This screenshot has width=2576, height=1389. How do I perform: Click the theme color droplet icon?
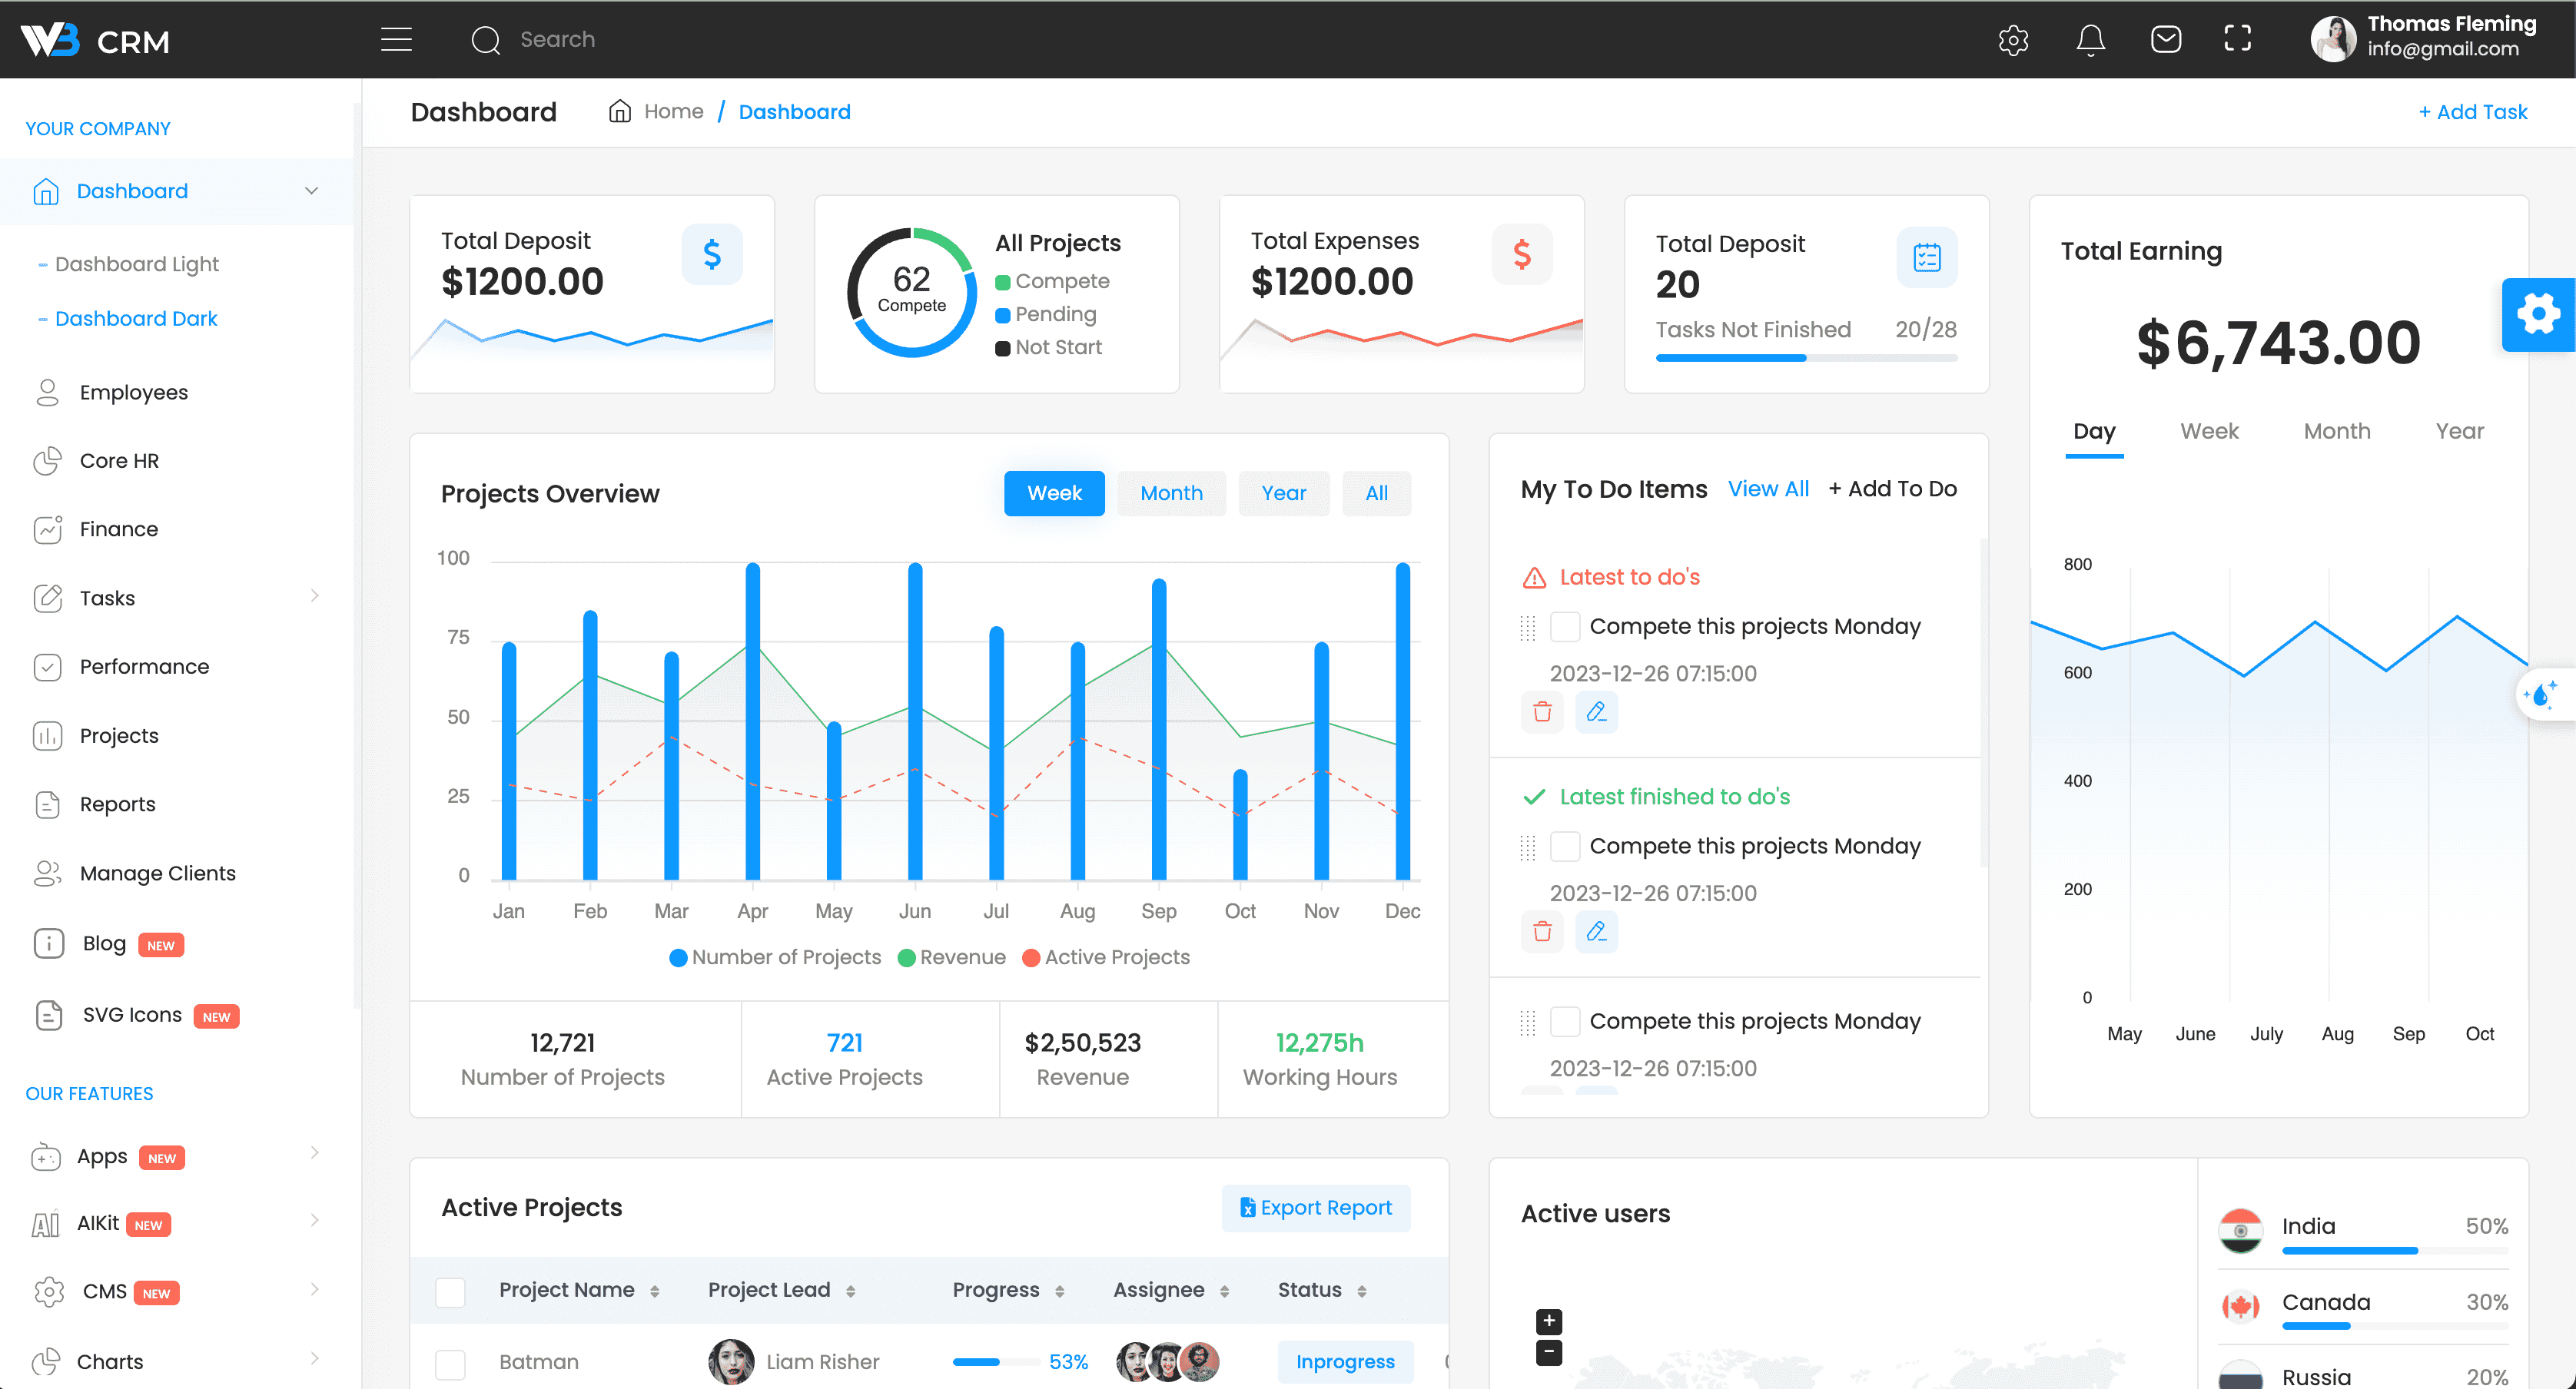(x=2541, y=694)
